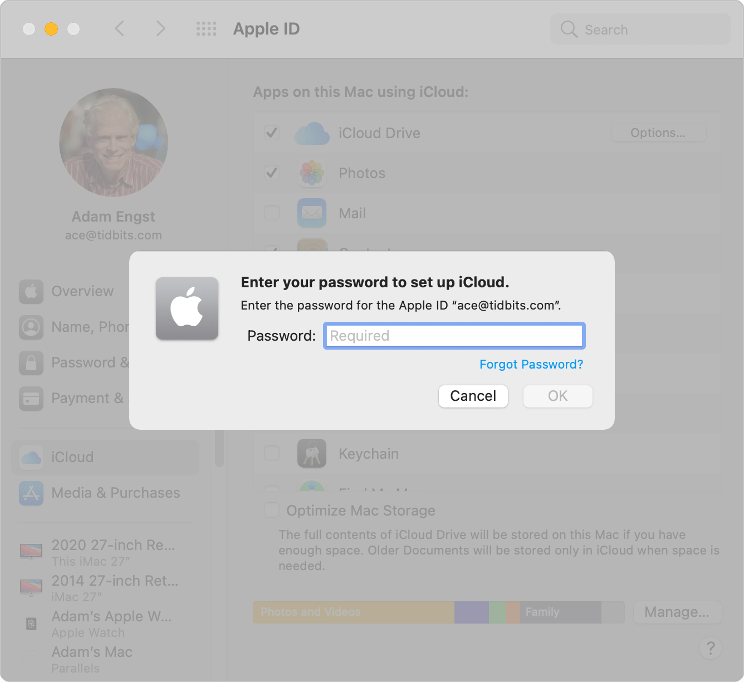
Task: Click the Mail envelope icon
Action: 311,213
